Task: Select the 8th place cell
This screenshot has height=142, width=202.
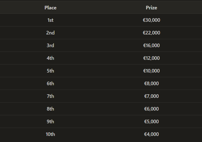Action: pyautogui.click(x=50, y=109)
